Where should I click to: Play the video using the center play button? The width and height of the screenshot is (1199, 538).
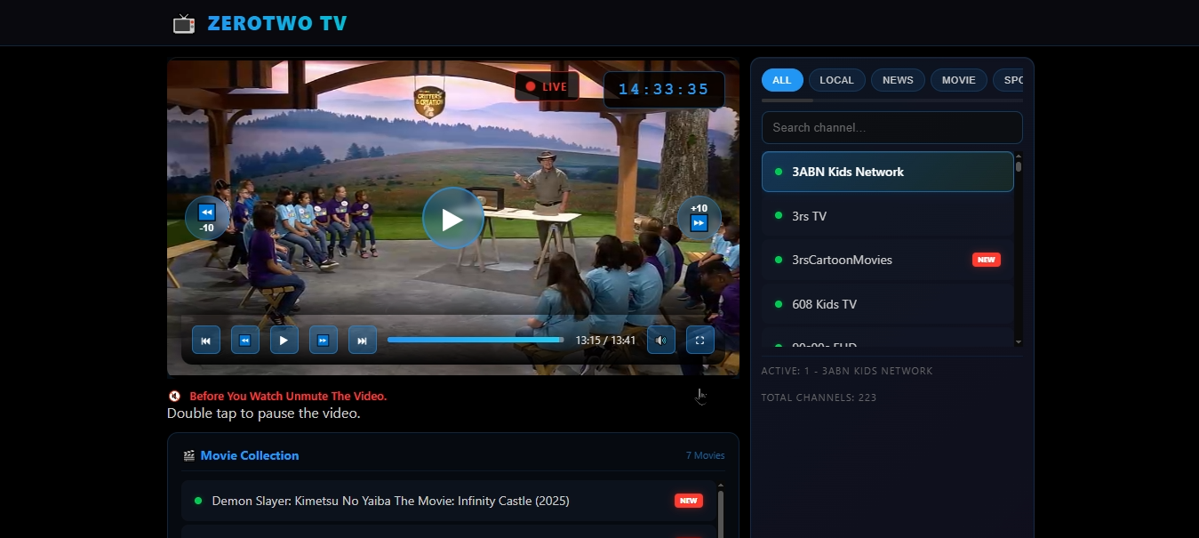point(453,218)
